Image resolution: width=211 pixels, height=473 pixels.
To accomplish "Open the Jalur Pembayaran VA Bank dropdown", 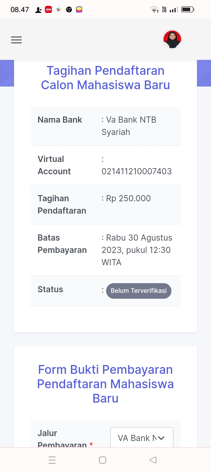I will (x=142, y=438).
